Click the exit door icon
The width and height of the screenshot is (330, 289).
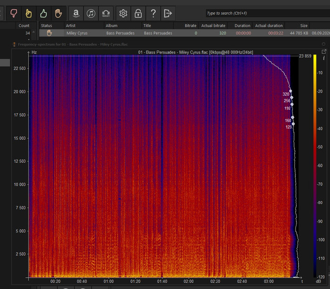pyautogui.click(x=168, y=13)
